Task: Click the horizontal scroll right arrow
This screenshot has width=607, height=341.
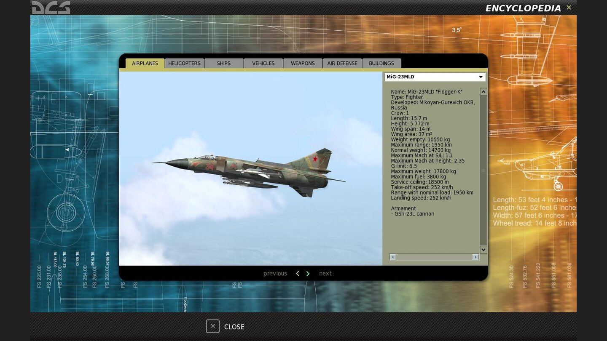Action: 475,257
